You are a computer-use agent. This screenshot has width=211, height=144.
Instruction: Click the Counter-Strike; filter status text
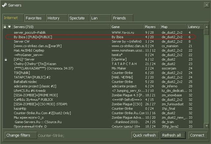51,135
